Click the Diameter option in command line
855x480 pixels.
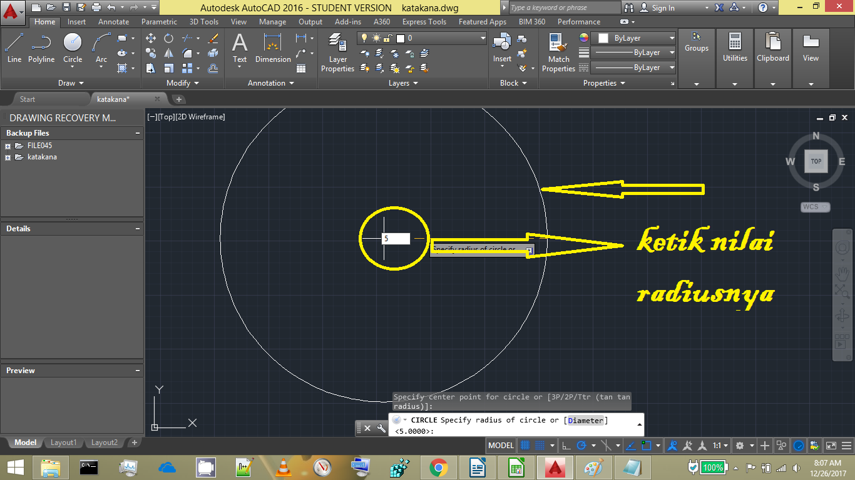pos(586,421)
